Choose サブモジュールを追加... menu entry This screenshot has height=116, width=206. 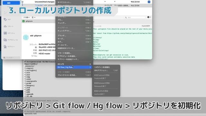coord(74,56)
